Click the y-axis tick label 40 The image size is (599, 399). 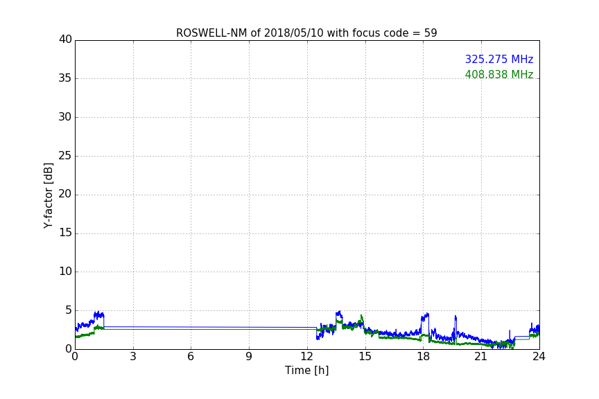(x=65, y=39)
